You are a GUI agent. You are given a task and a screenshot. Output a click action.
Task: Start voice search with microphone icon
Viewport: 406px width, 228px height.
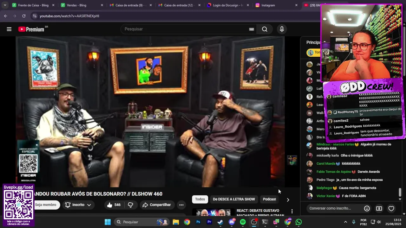click(282, 29)
